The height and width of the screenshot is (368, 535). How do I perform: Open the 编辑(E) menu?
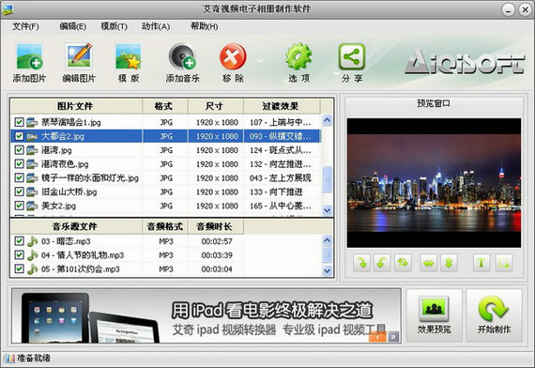click(x=72, y=26)
